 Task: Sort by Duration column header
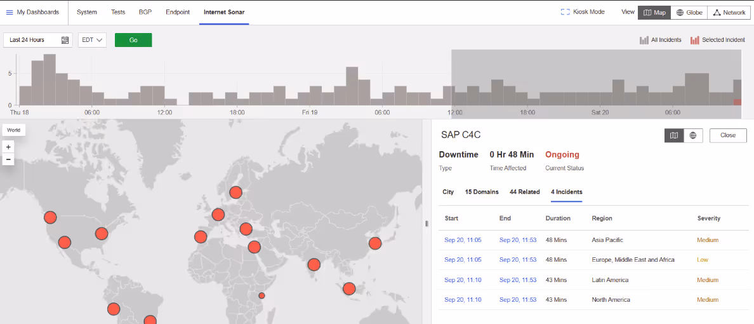coord(558,218)
